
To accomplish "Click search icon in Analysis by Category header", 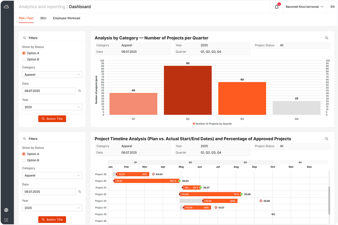I will point(326,38).
